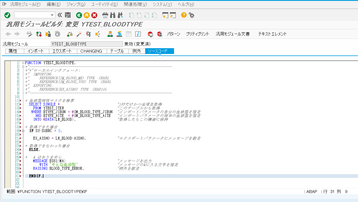The width and height of the screenshot is (358, 202).
Task: Switch to the エクスポート tab
Action: coord(63,51)
